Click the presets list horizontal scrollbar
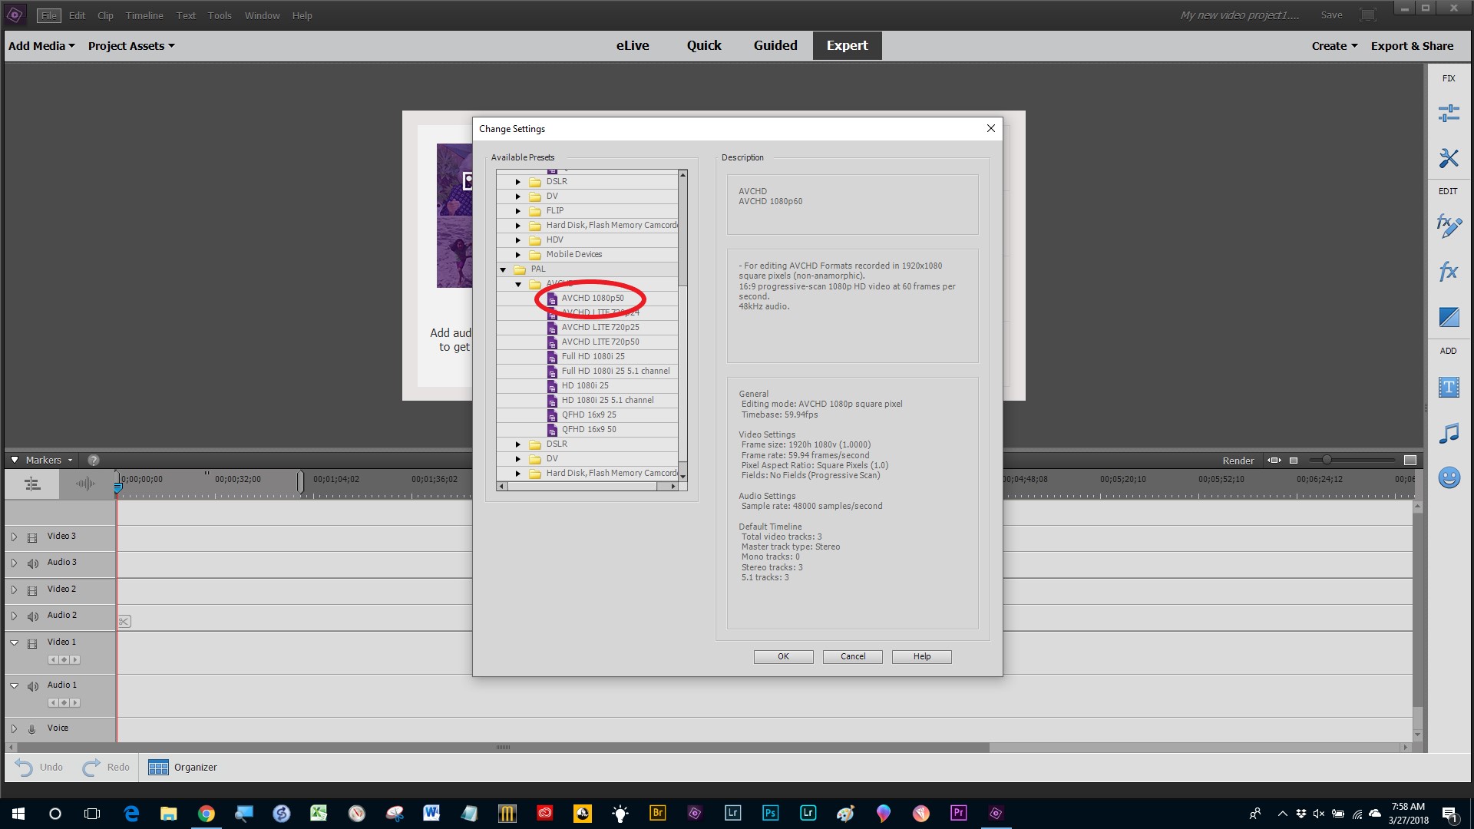Viewport: 1474px width, 829px height. (587, 487)
